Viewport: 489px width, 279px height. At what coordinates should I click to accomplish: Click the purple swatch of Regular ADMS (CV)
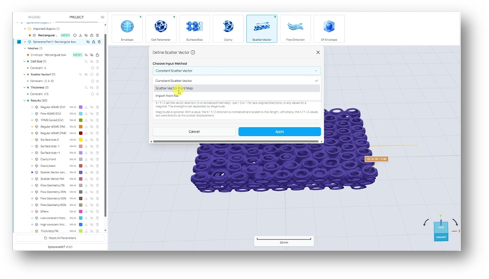81,107
